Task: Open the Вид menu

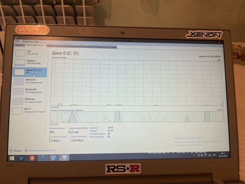Action: point(37,42)
